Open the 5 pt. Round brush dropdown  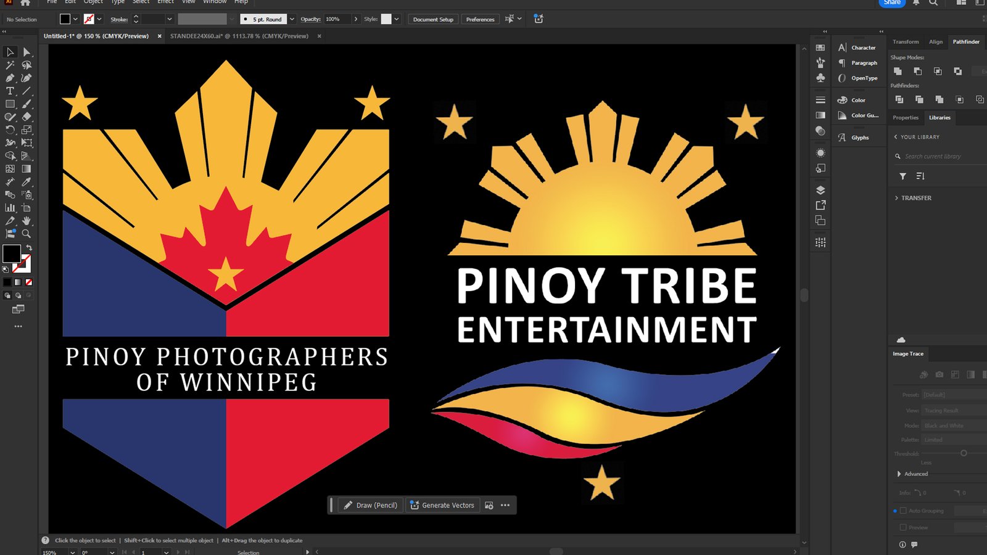click(x=292, y=19)
